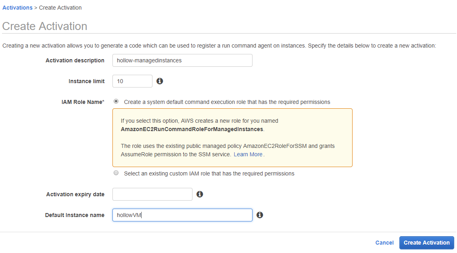Cancel the activation form
457x253 pixels.
pos(385,243)
